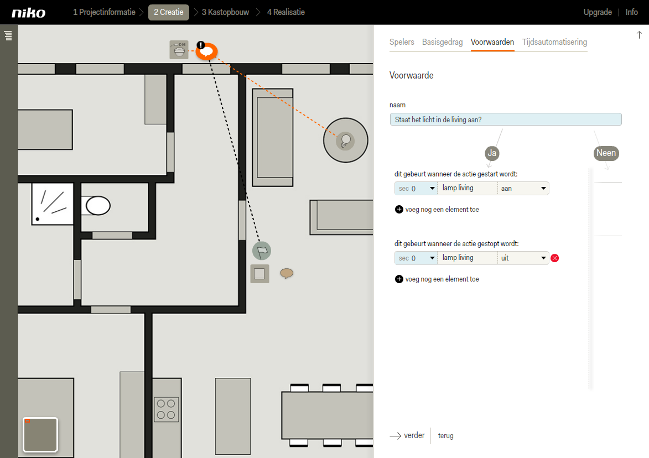Select the push button square icon

[259, 273]
